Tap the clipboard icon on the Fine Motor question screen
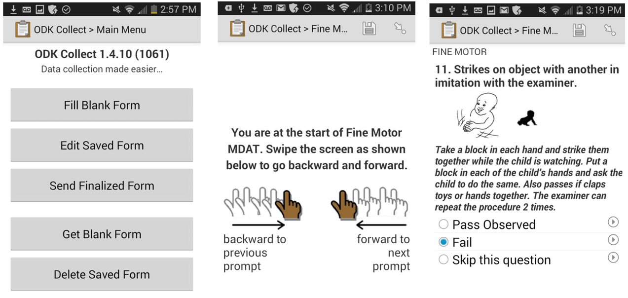The height and width of the screenshot is (298, 628). click(449, 31)
